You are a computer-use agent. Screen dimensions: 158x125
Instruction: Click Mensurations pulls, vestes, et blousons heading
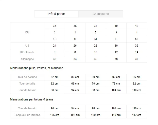[37, 68]
